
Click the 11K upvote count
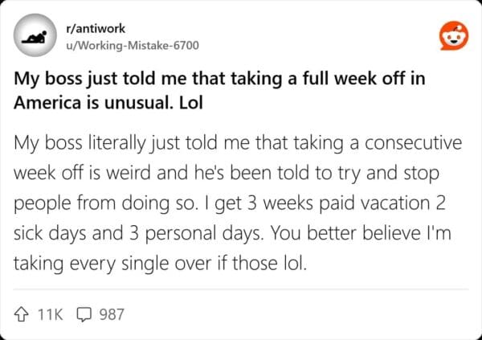(x=51, y=313)
